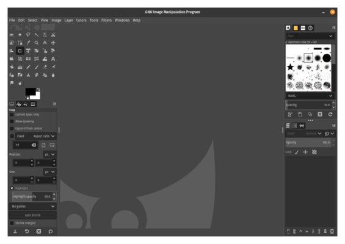Select the Blur/Sharpen droplet tool

(x=53, y=75)
